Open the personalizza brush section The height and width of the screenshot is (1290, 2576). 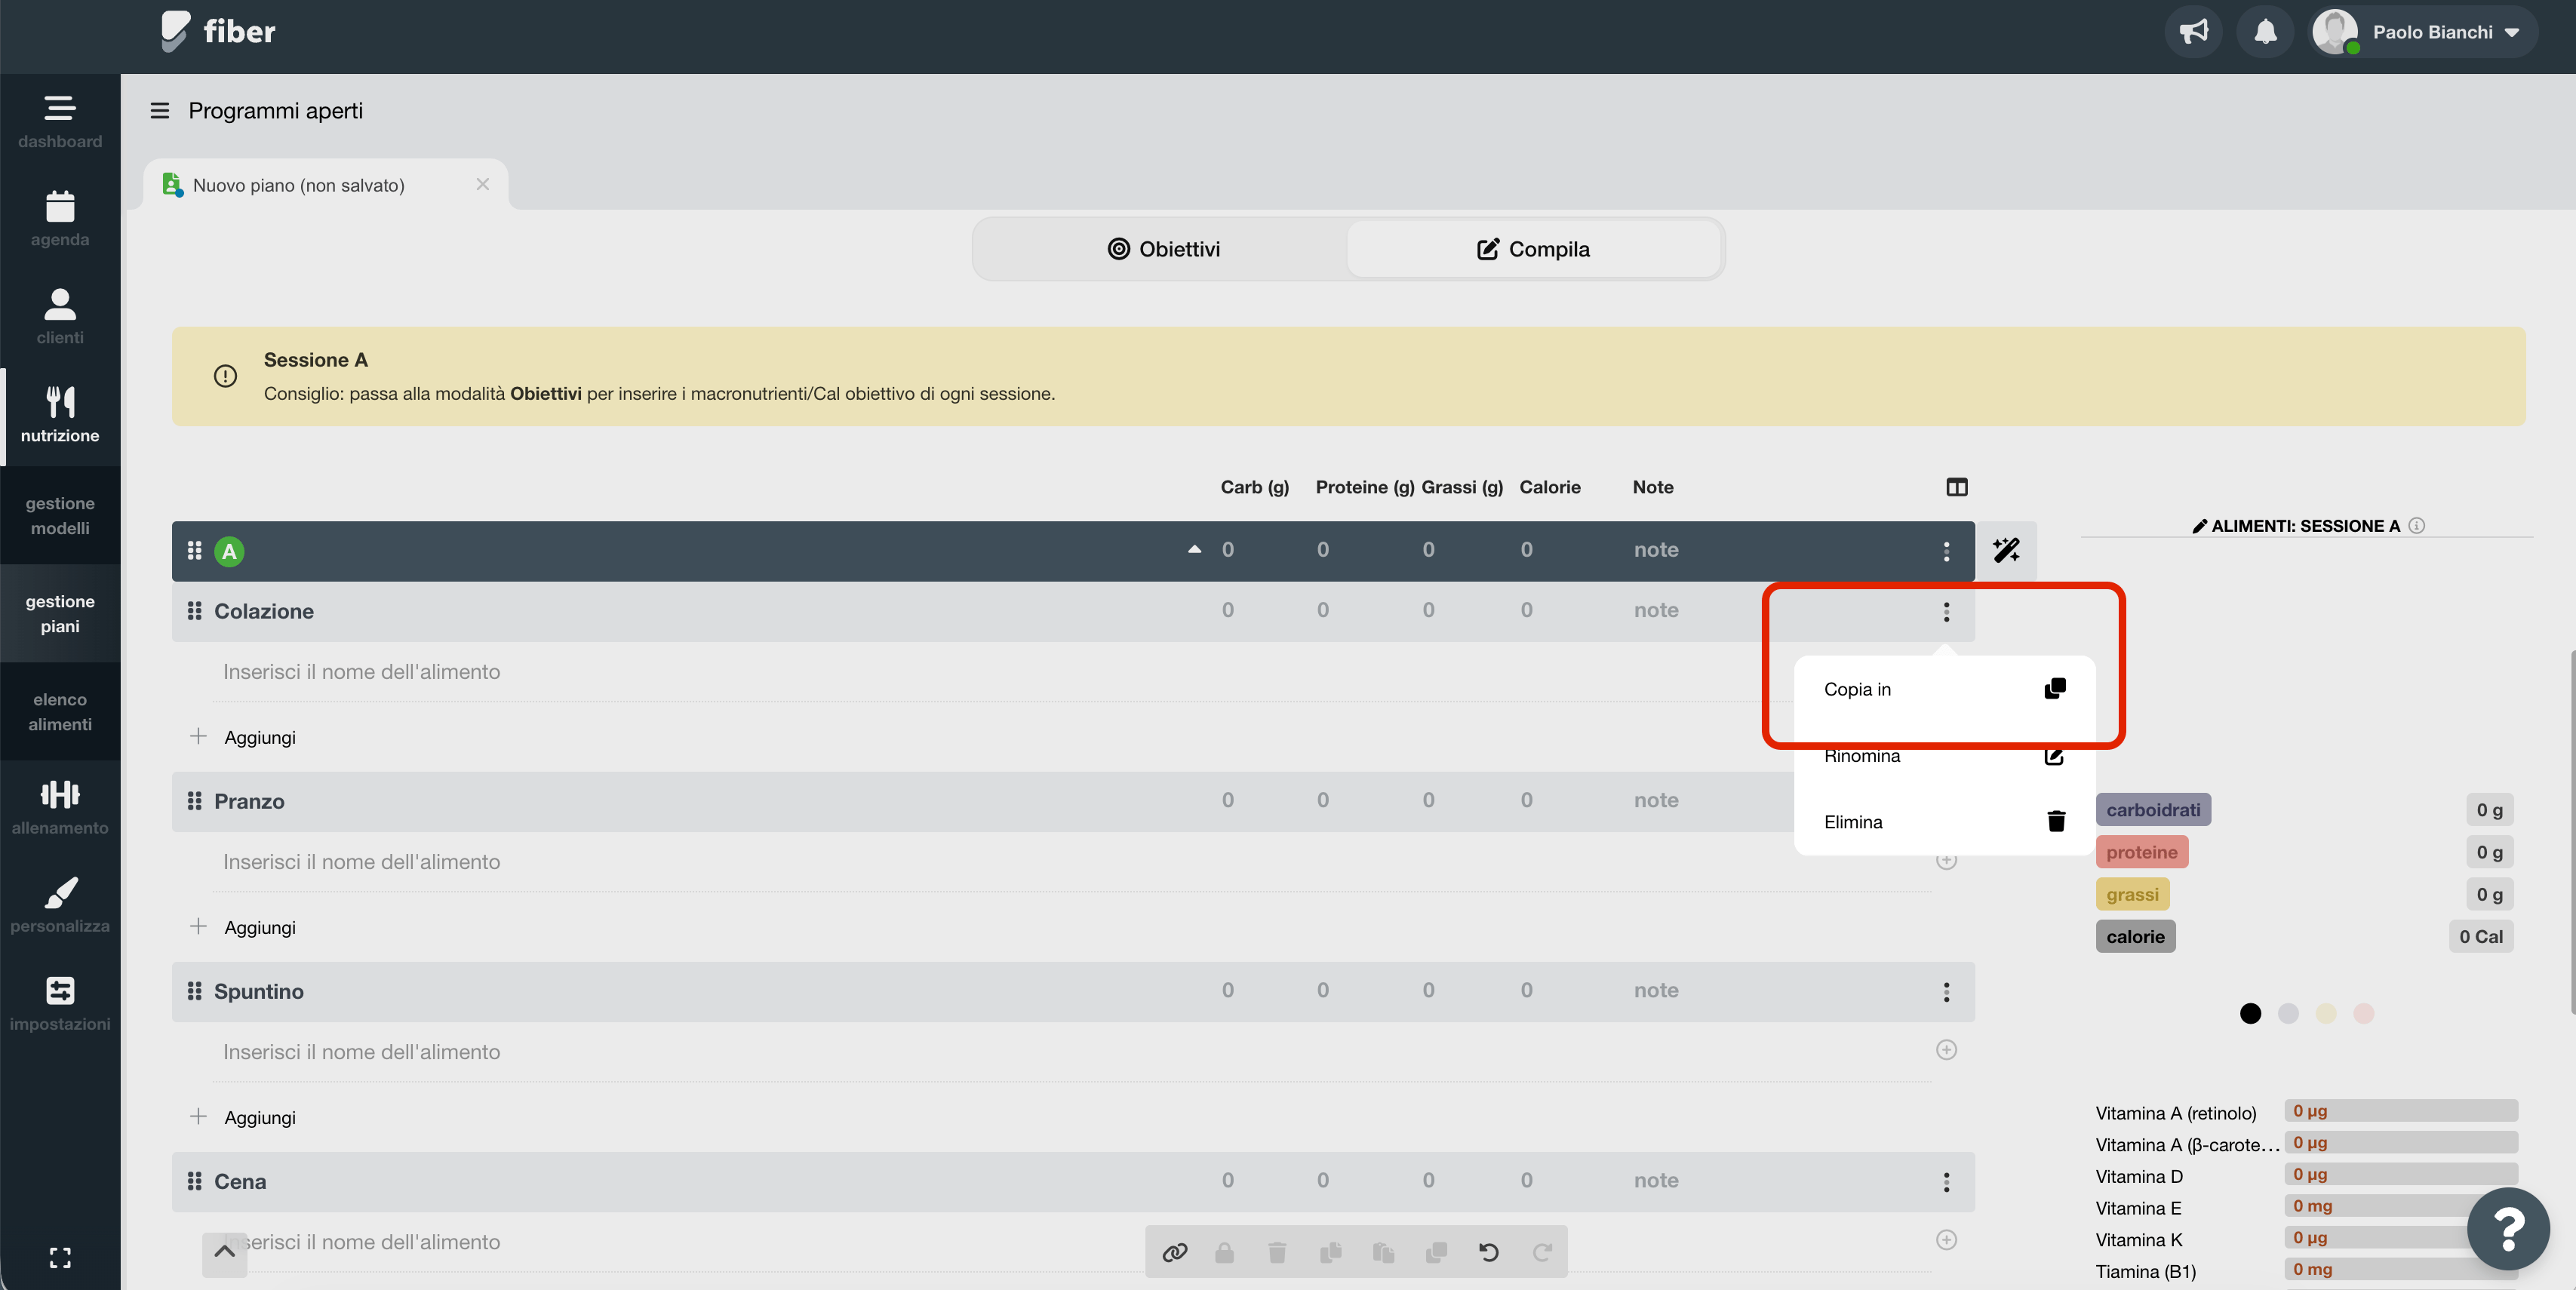60,906
